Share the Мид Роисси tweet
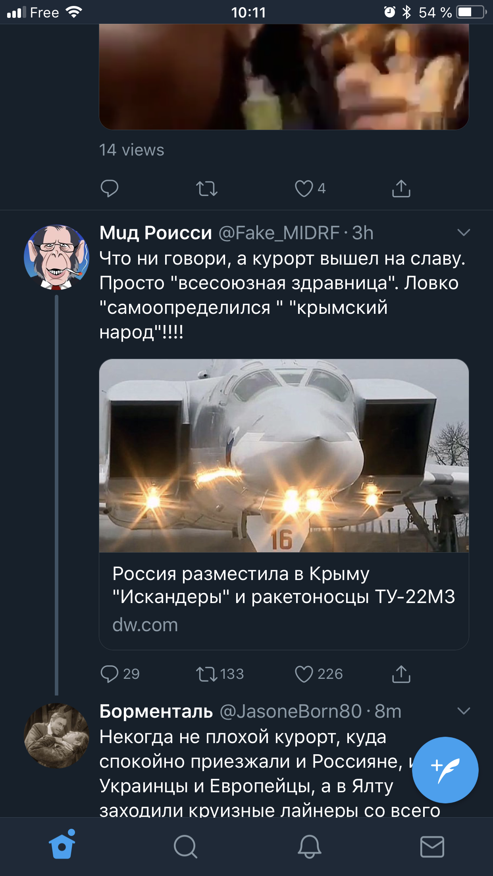The height and width of the screenshot is (876, 493). (x=401, y=674)
